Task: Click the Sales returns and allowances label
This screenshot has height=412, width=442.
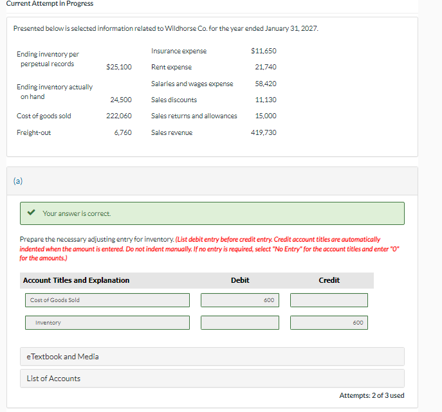Action: (194, 116)
